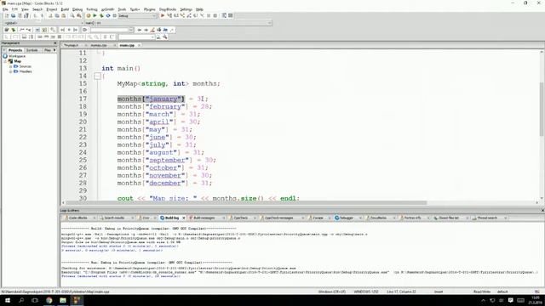
Task: Click the Save all files icon
Action: (26, 15)
